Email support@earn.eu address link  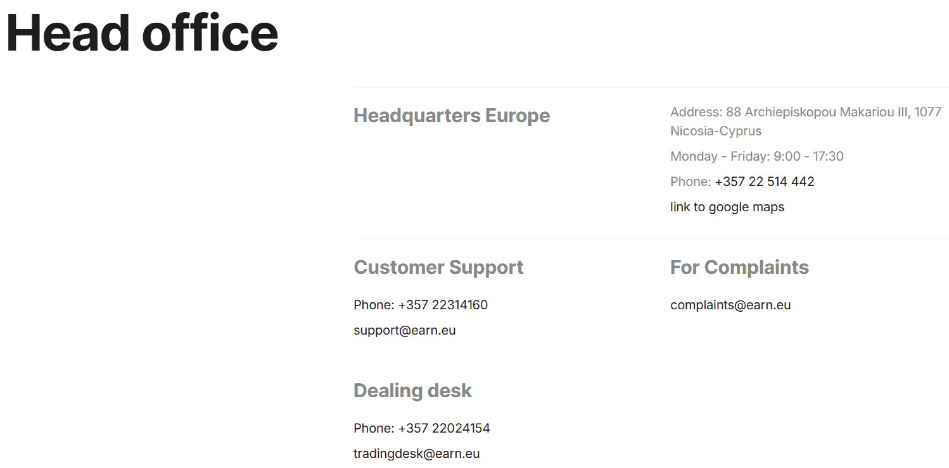coord(404,330)
